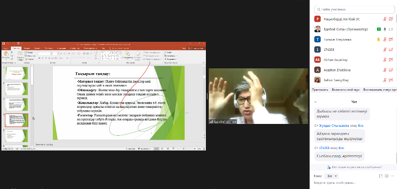Click the microphone icon of Еділбай Оспан
This screenshot has height=189, width=397.
tap(385, 29)
